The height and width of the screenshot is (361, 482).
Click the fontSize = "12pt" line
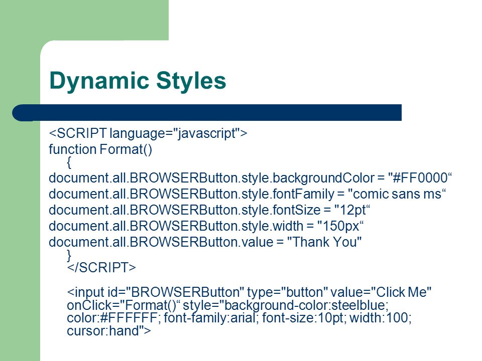tap(209, 210)
